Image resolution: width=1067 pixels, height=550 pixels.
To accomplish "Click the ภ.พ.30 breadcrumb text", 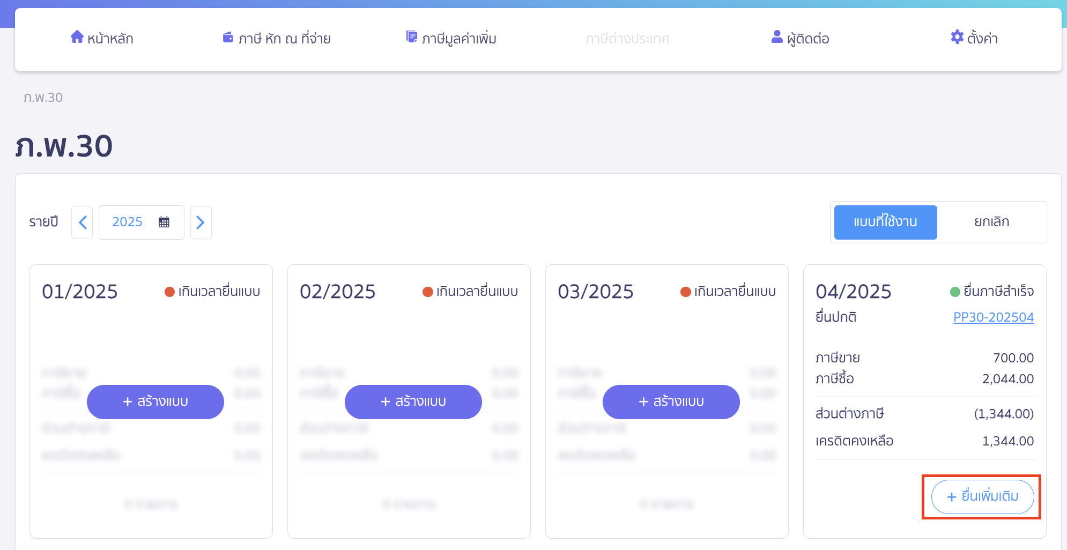I will [43, 98].
